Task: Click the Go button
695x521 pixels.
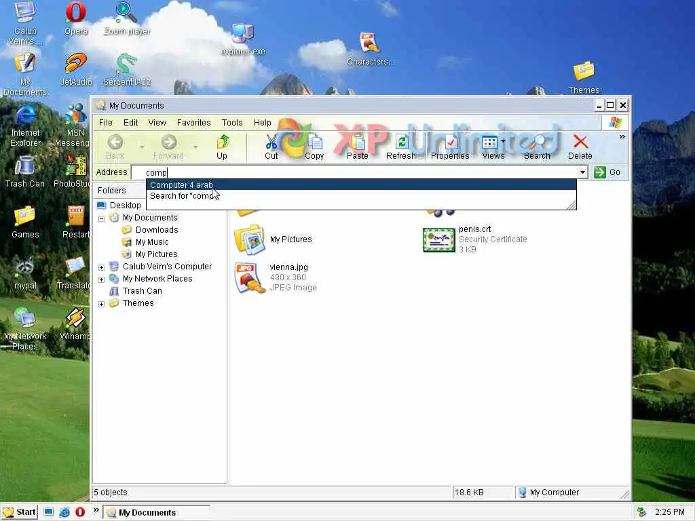Action: [607, 172]
